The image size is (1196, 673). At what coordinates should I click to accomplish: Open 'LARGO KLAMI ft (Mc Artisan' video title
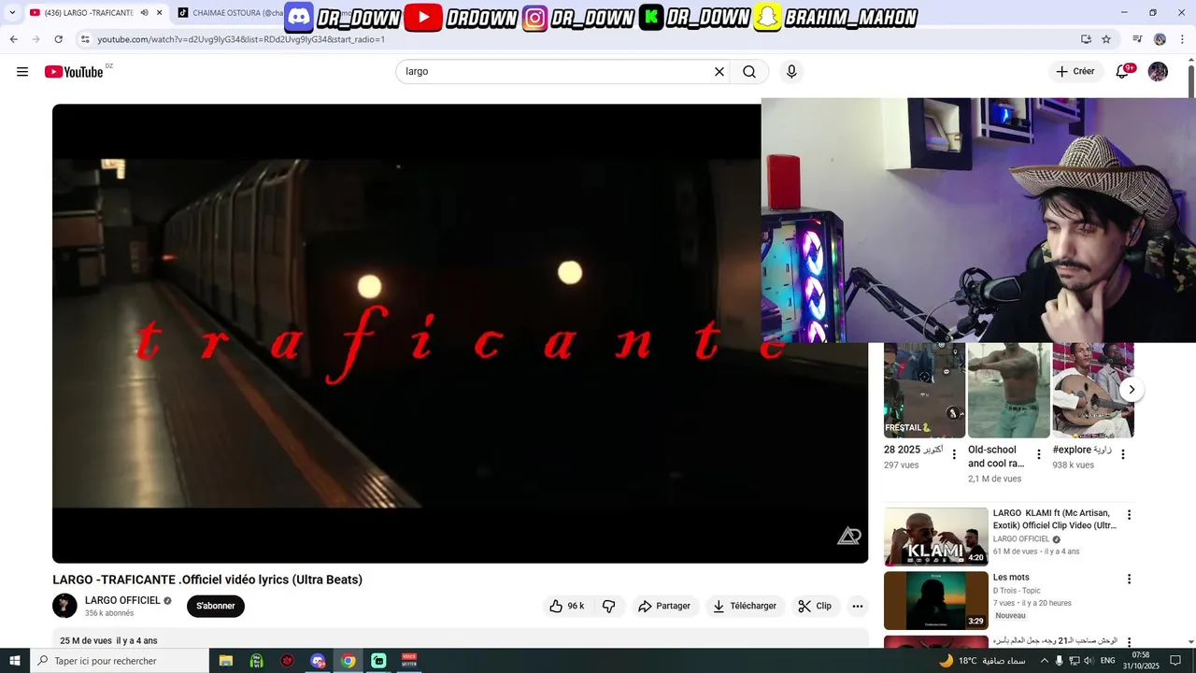1054,520
